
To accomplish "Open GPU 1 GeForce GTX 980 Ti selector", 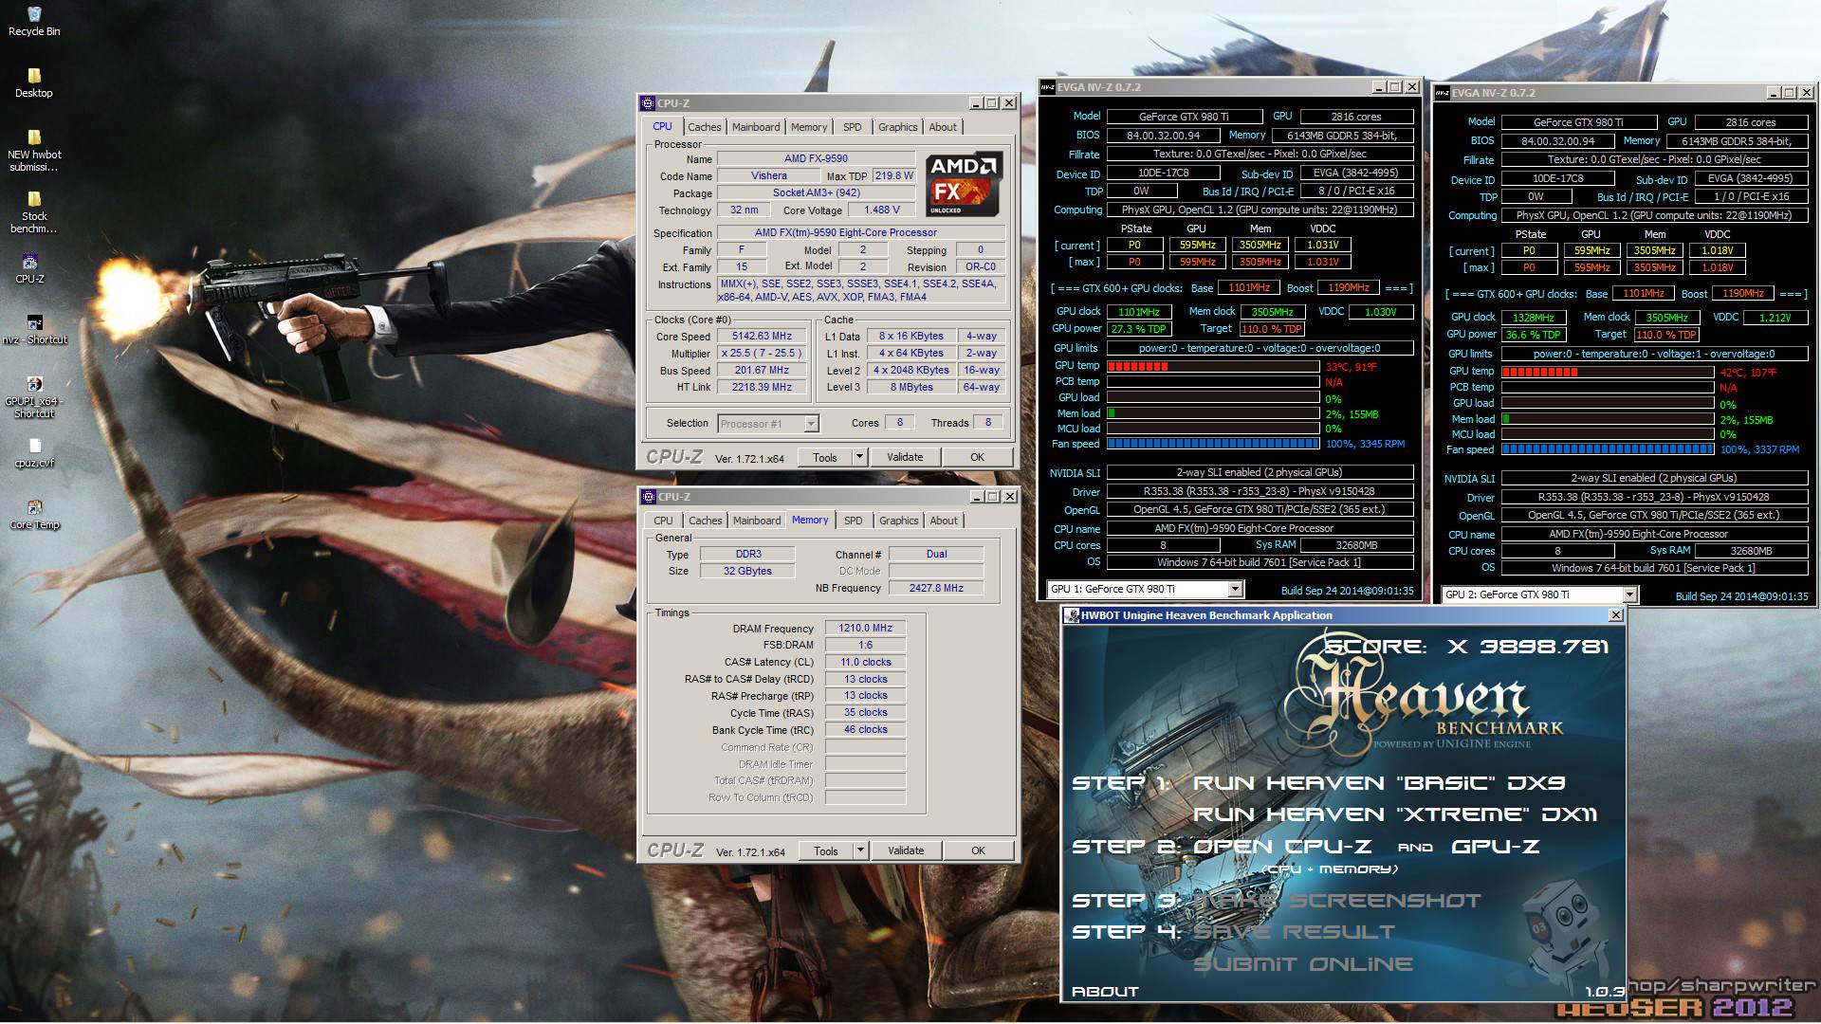I will point(1144,589).
